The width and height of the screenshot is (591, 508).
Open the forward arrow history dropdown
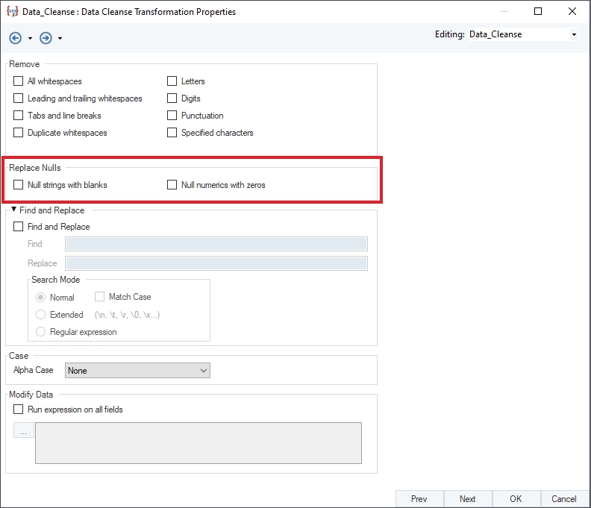pos(60,39)
